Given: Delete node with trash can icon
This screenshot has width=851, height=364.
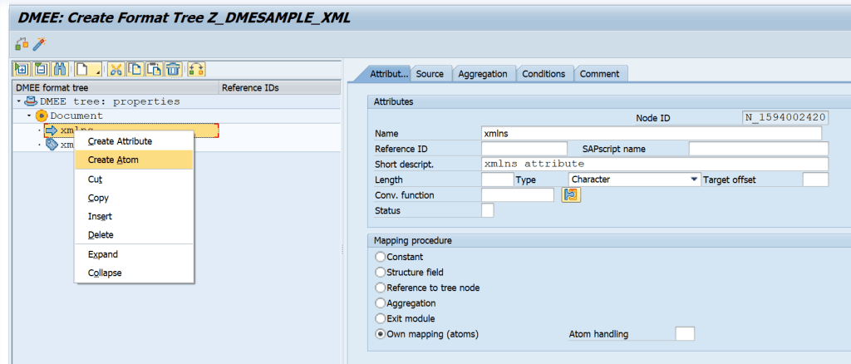Looking at the screenshot, I should [173, 70].
